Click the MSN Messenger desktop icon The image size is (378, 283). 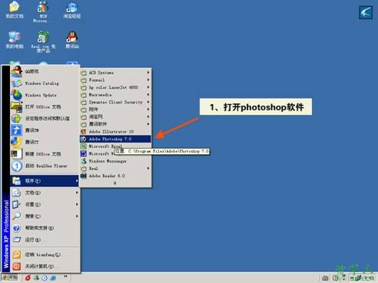coord(42,7)
